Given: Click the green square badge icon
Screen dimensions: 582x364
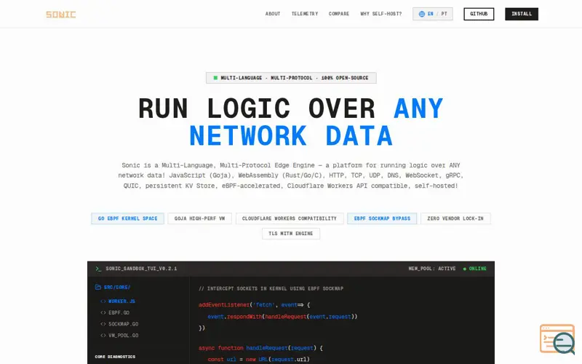Looking at the screenshot, I should [x=215, y=78].
